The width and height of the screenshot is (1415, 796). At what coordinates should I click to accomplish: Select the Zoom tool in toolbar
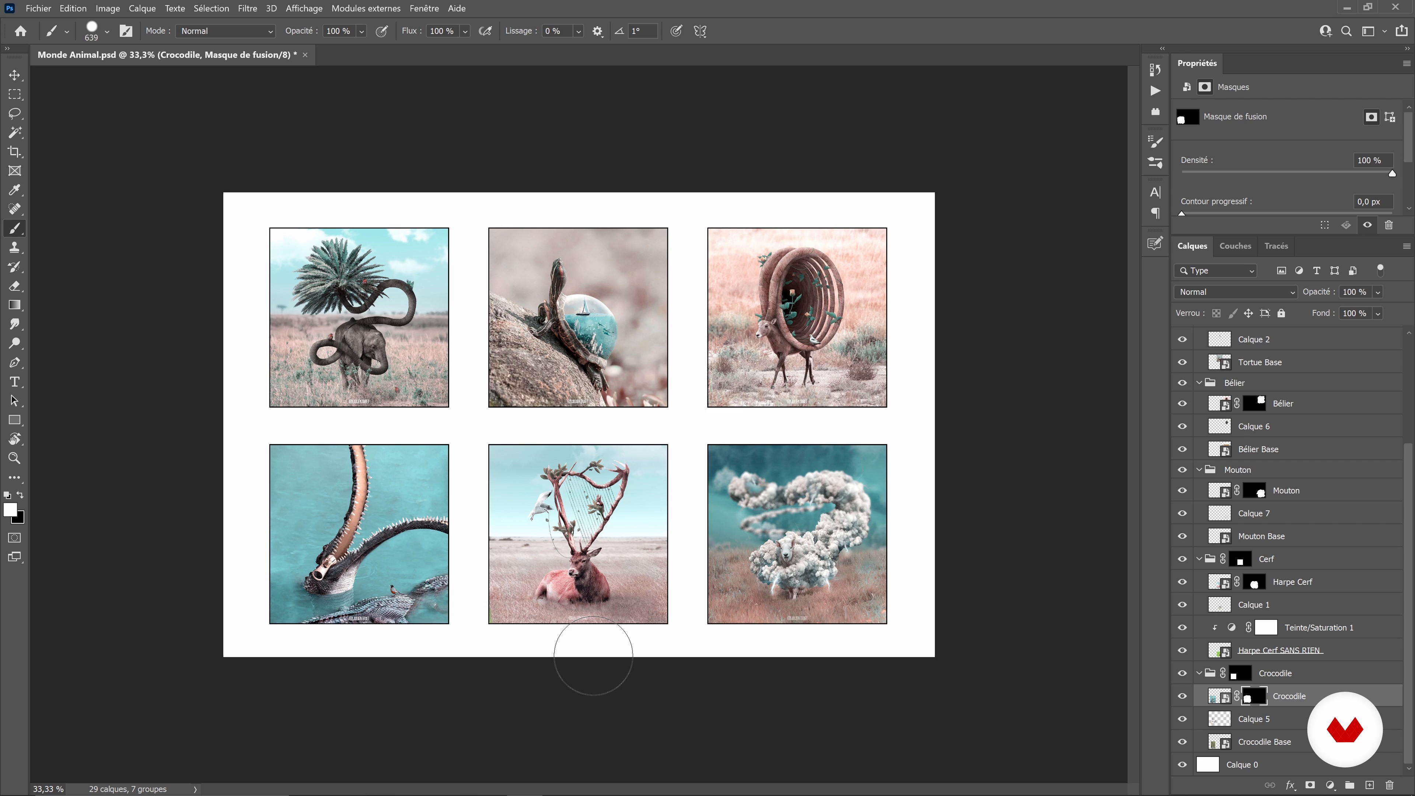[x=15, y=458]
